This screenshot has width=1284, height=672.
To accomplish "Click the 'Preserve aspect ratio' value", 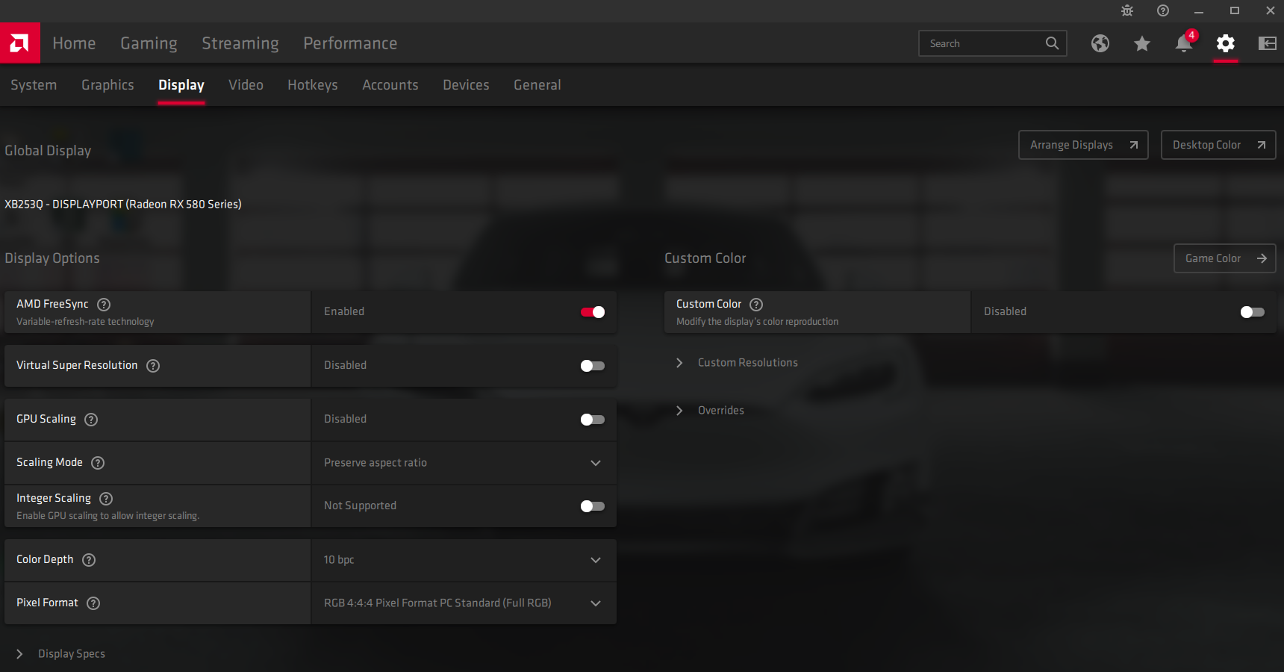I will tap(375, 463).
